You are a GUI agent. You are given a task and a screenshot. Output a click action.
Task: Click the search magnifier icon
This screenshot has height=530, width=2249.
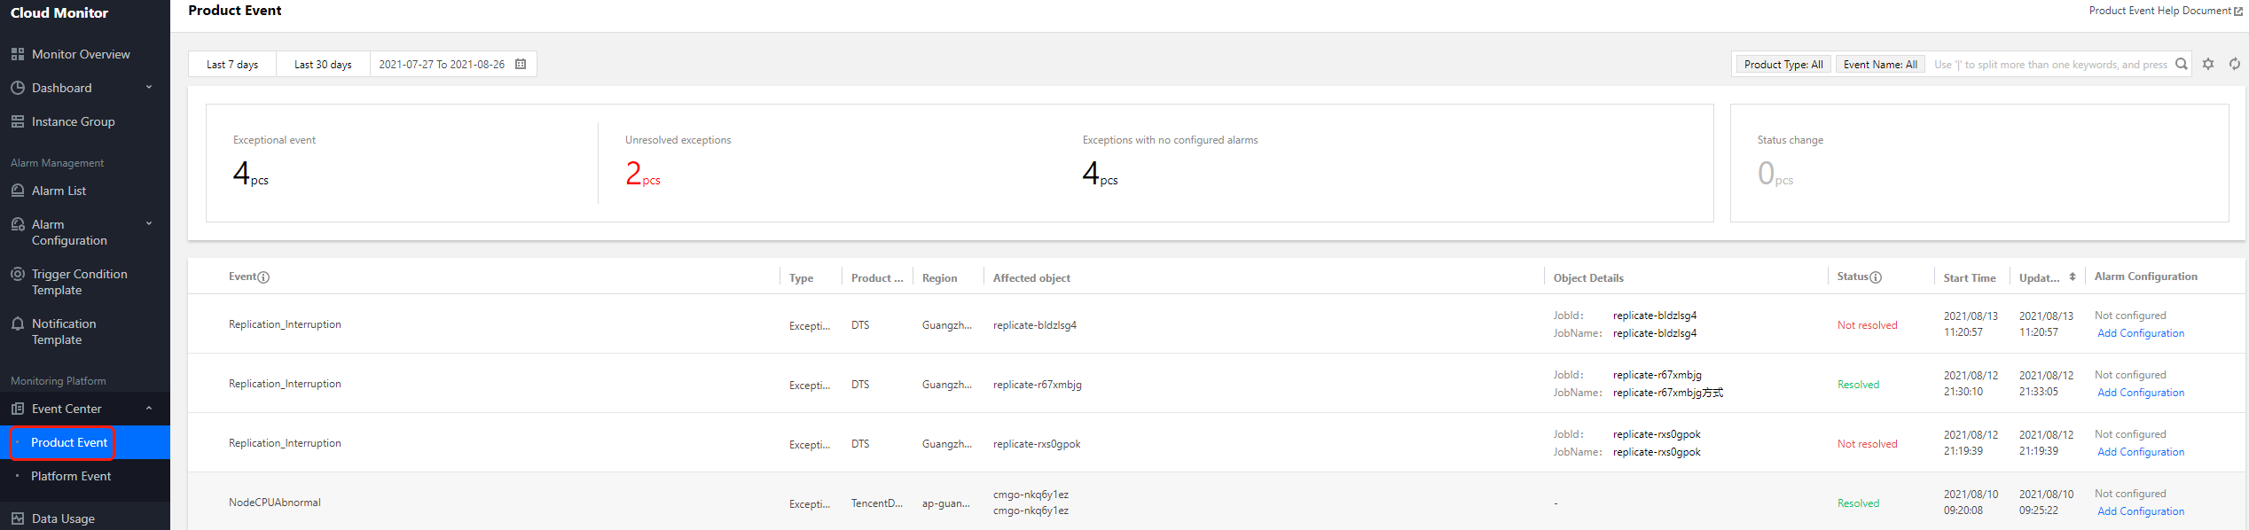click(x=2181, y=64)
